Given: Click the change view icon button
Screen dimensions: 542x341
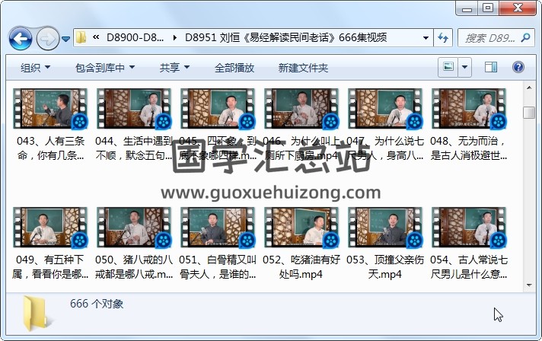Looking at the screenshot, I should point(448,67).
